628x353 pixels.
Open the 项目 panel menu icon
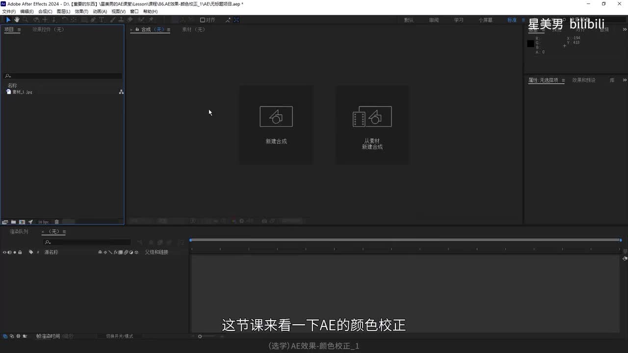pyautogui.click(x=19, y=29)
